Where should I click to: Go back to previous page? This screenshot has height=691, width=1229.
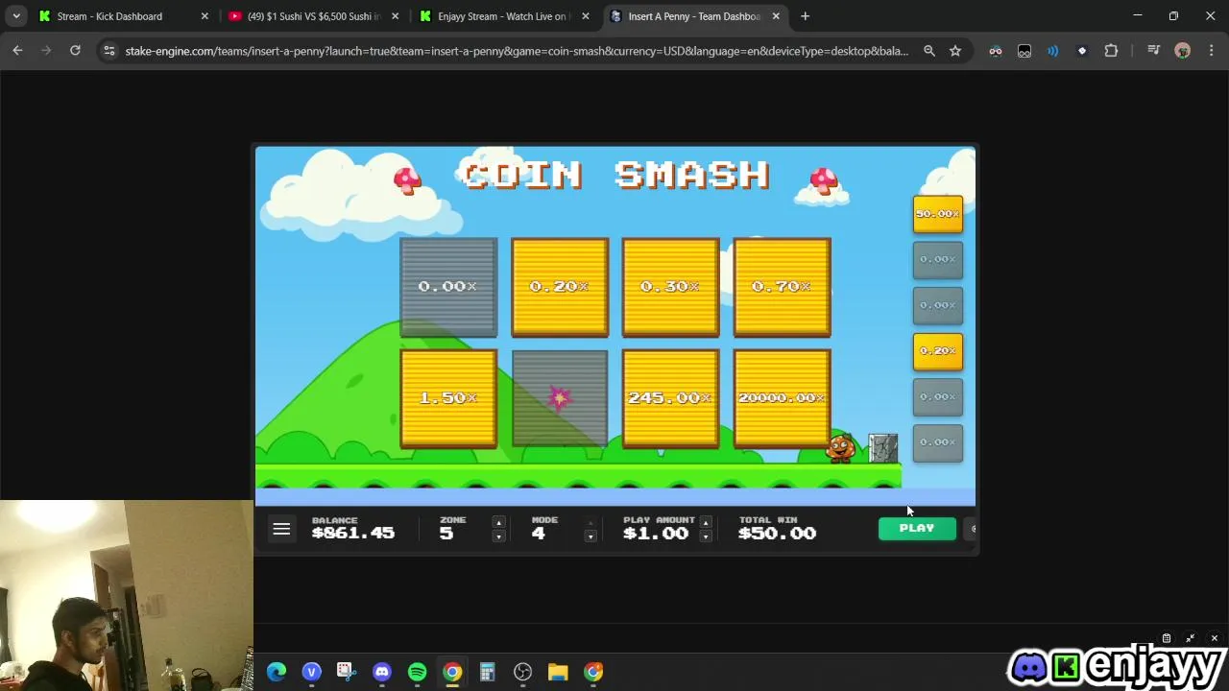[17, 51]
